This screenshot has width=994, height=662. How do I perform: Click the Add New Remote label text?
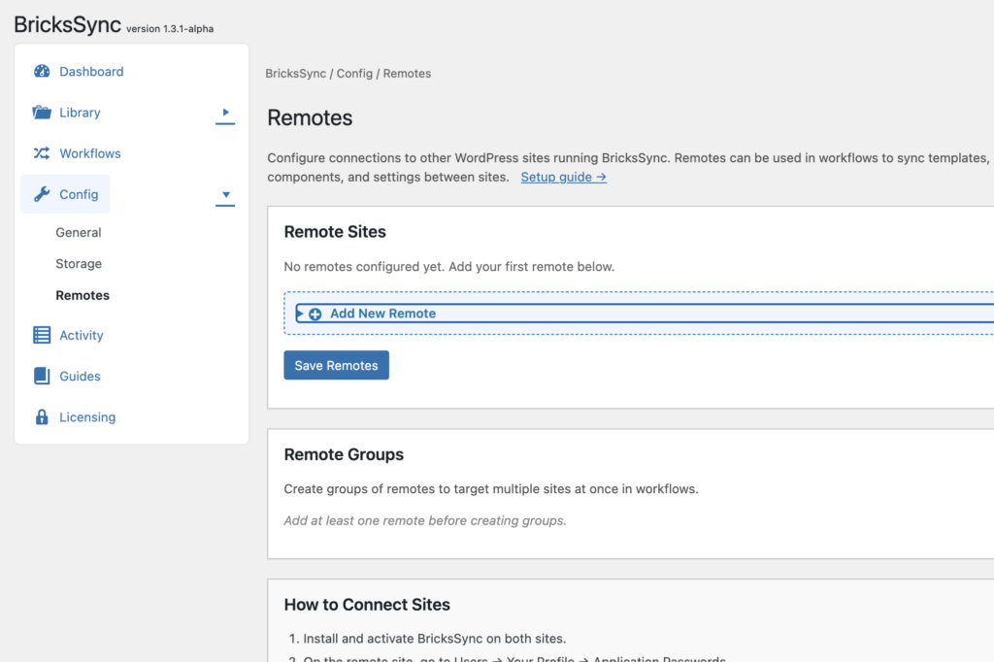click(382, 314)
